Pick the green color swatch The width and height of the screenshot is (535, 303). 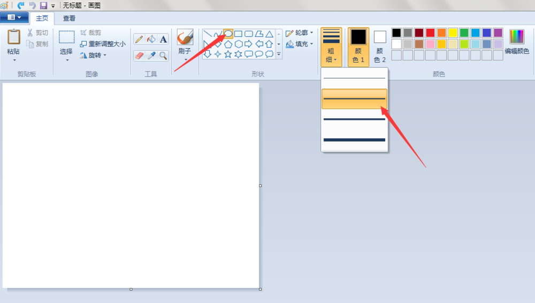(464, 33)
